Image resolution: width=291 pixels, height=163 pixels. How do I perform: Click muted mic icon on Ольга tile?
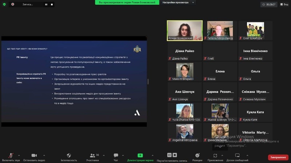coord(240,79)
